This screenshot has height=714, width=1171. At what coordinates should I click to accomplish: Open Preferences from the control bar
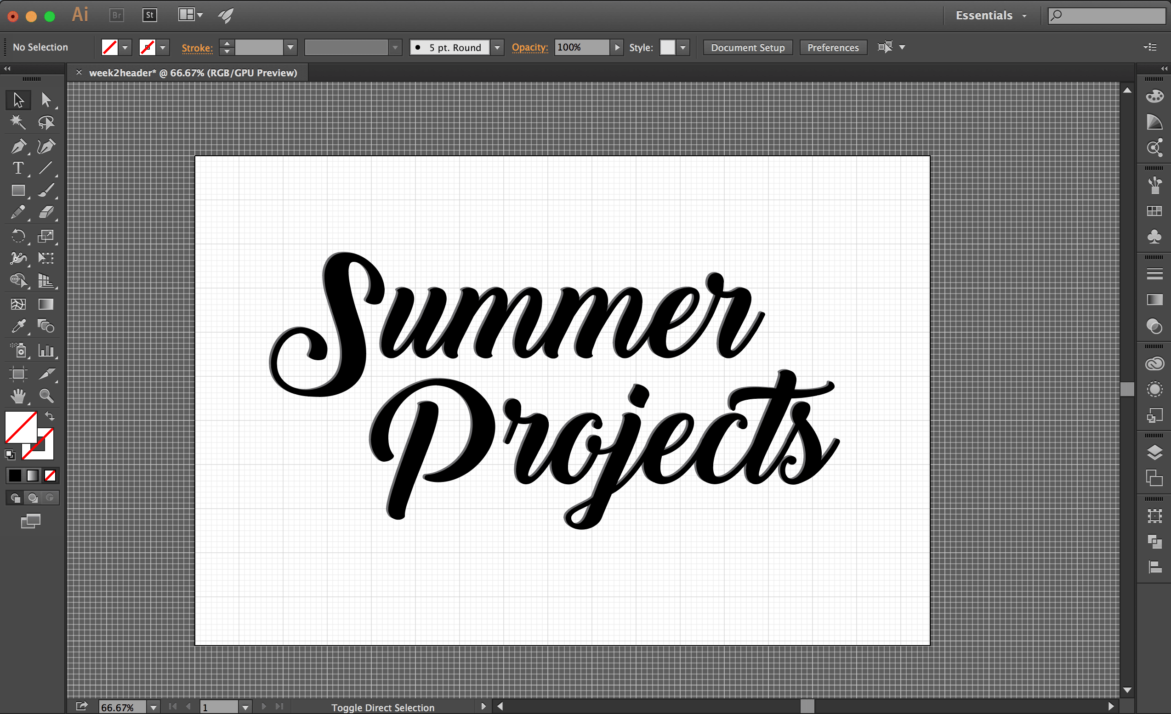833,47
